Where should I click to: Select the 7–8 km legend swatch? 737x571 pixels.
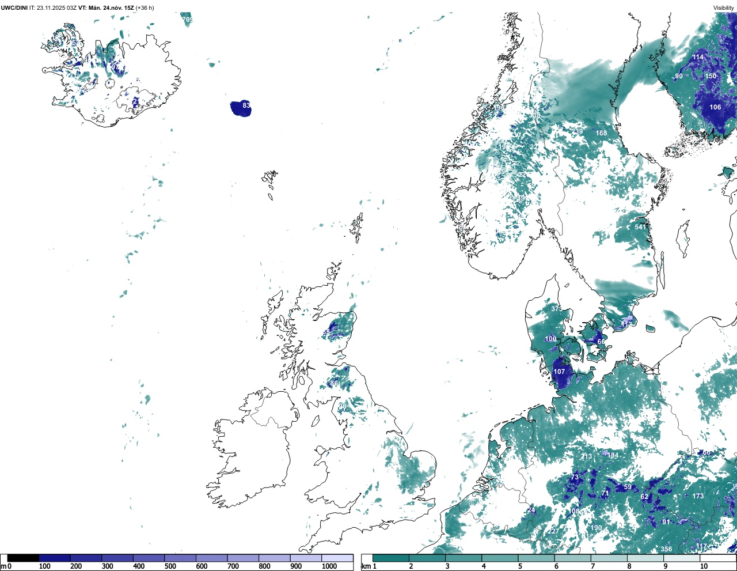coord(609,558)
